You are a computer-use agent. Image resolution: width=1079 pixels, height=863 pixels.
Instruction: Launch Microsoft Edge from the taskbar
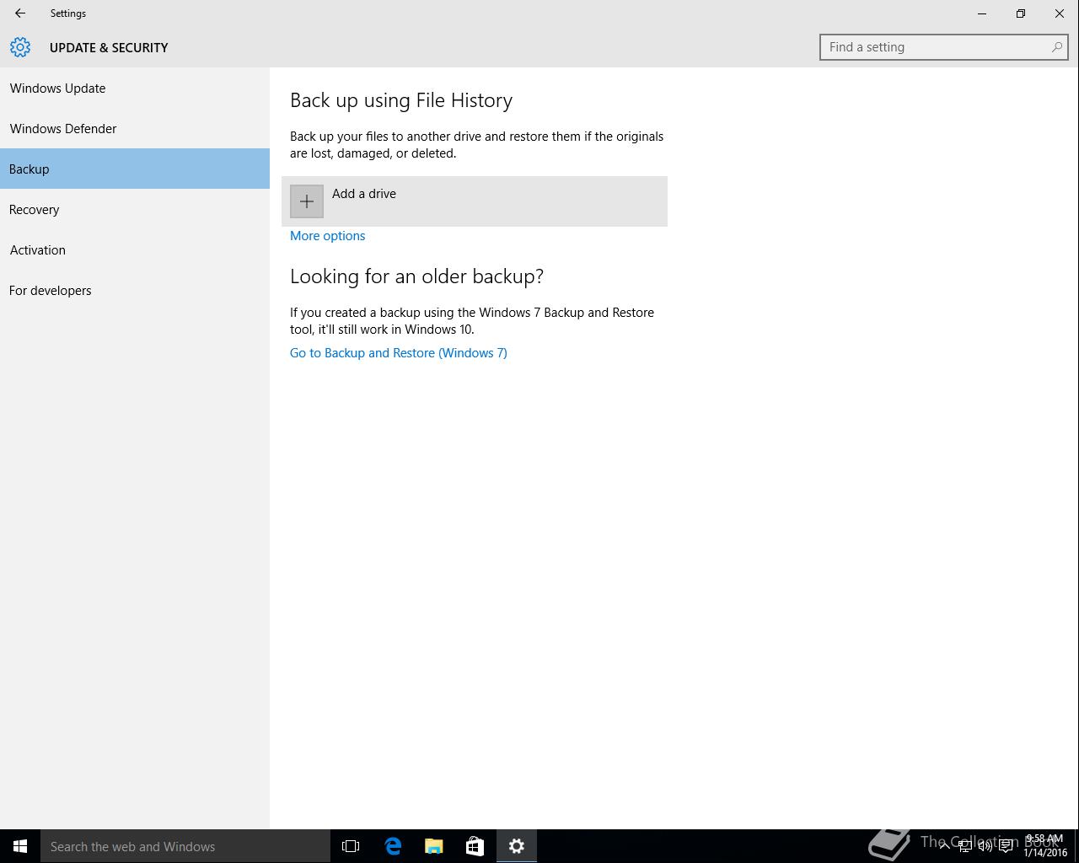tap(393, 846)
